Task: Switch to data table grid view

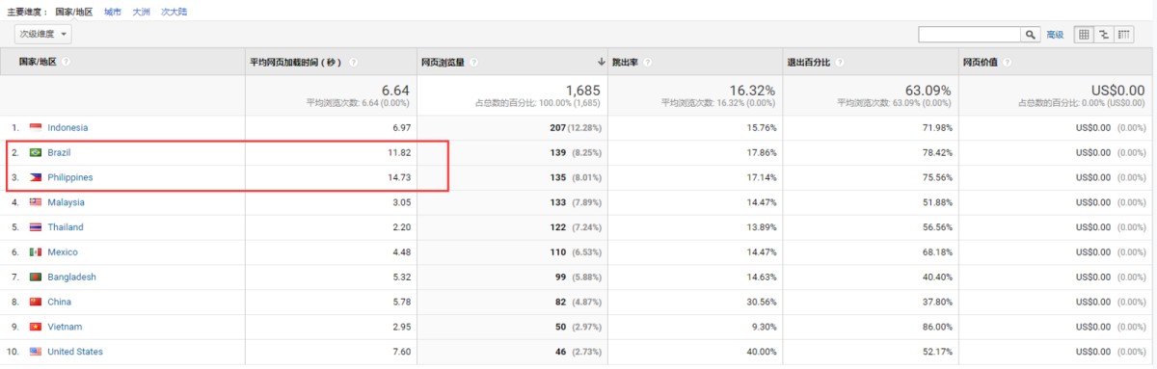Action: tap(1083, 35)
